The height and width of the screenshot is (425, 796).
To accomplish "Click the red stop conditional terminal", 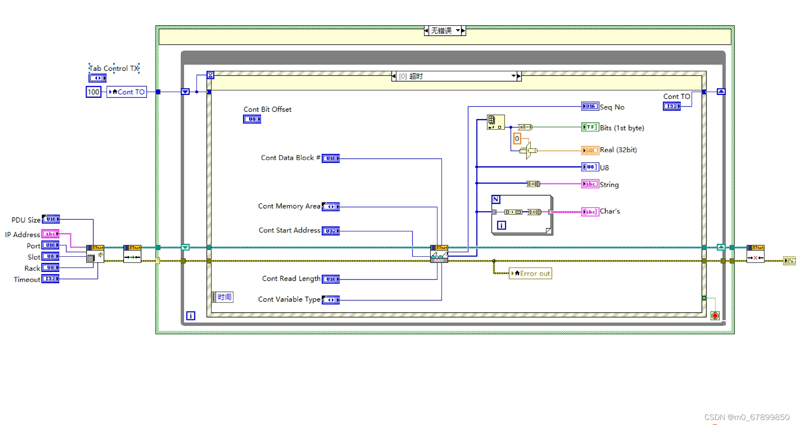I will [715, 316].
